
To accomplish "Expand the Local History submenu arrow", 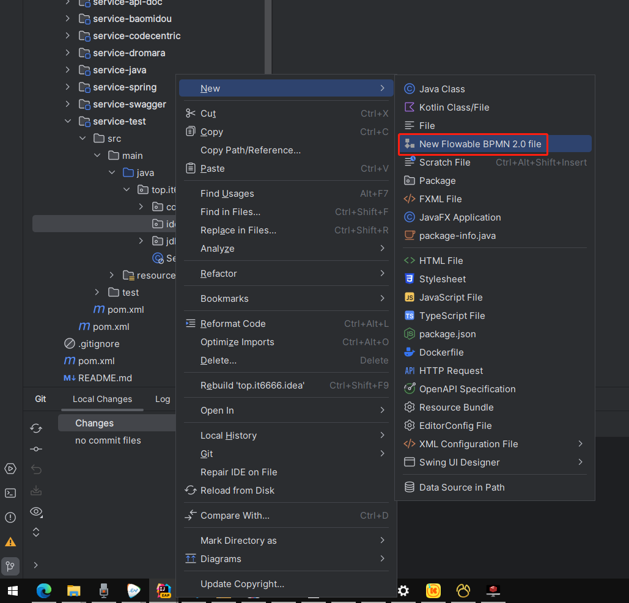I will pos(382,436).
